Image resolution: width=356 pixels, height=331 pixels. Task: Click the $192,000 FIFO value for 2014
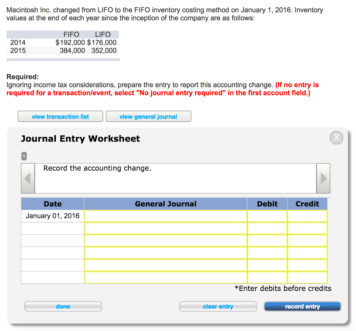pos(70,42)
